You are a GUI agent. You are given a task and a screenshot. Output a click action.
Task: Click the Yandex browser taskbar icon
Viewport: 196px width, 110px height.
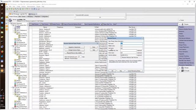click(2, 66)
